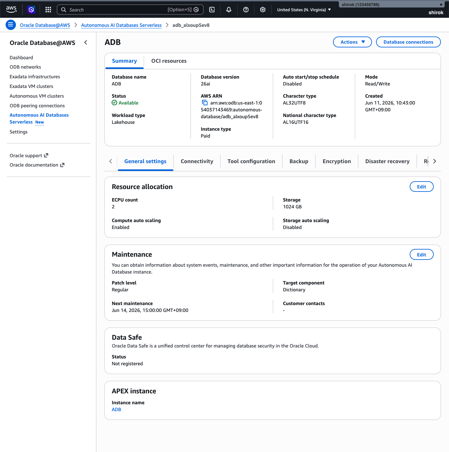Open Dashboard in the sidebar
449x452 pixels.
(x=21, y=57)
